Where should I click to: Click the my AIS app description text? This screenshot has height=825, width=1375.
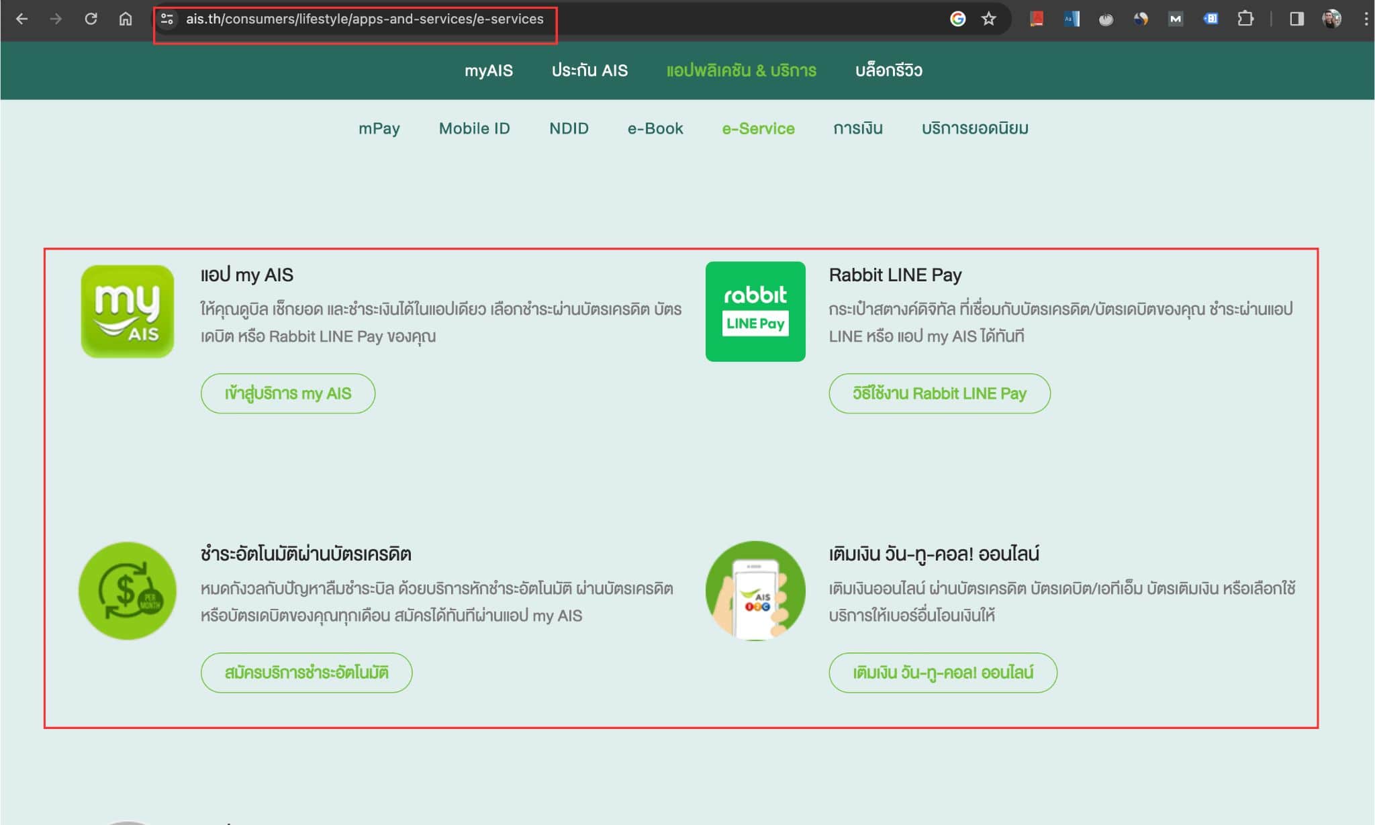pos(441,323)
